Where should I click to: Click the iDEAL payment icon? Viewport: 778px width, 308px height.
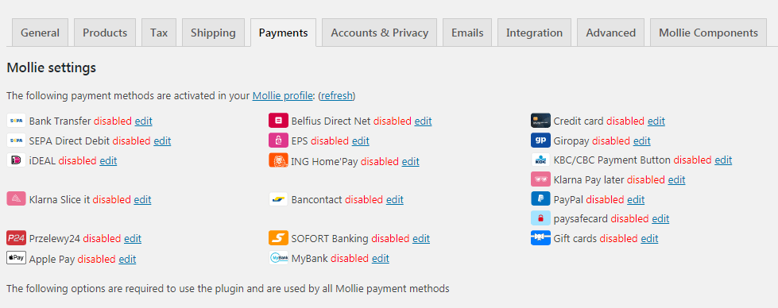coord(16,160)
